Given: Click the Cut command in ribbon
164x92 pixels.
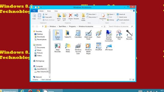Looking at the screenshot, I should [45, 14].
